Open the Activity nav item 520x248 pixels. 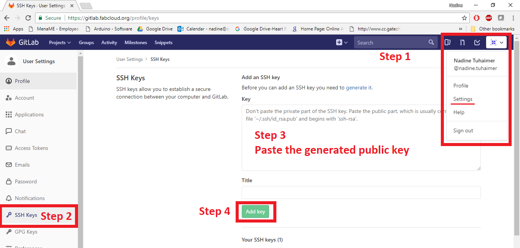click(109, 43)
